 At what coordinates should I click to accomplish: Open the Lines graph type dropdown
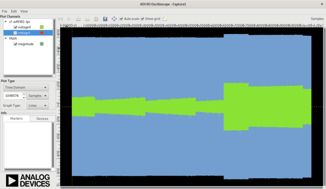pos(38,105)
